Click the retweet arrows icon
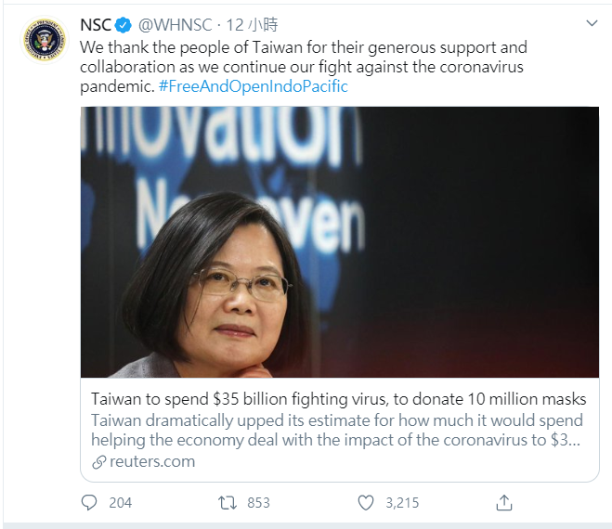Image resolution: width=612 pixels, height=529 pixels. [x=228, y=502]
